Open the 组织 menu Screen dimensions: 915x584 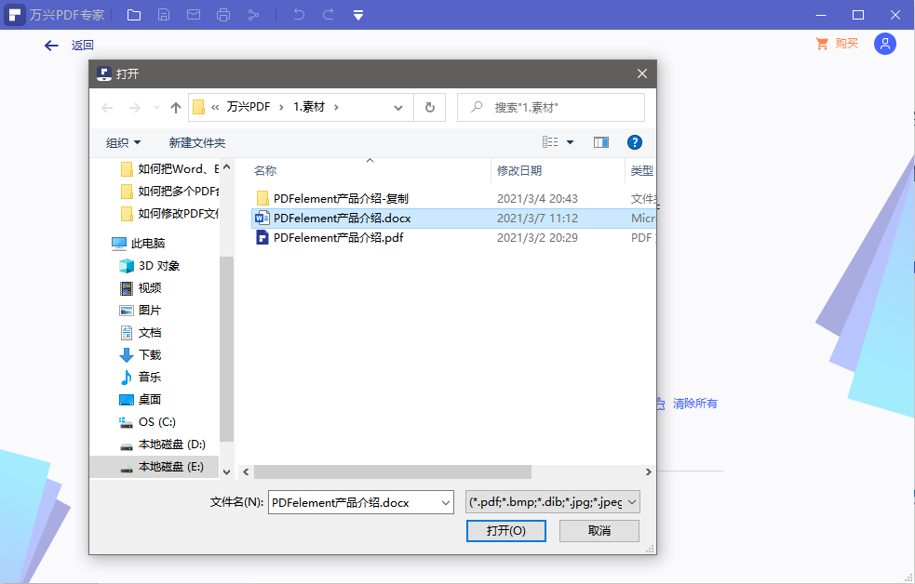pos(123,142)
